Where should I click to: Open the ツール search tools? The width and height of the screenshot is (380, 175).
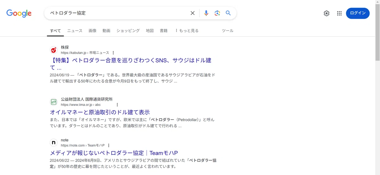coord(227,31)
